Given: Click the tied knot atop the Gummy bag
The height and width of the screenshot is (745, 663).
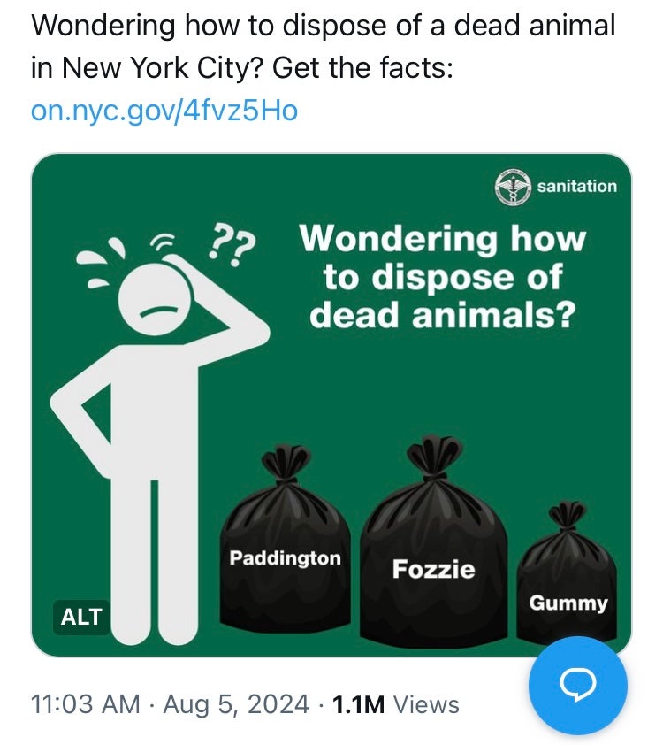Looking at the screenshot, I should (x=568, y=515).
